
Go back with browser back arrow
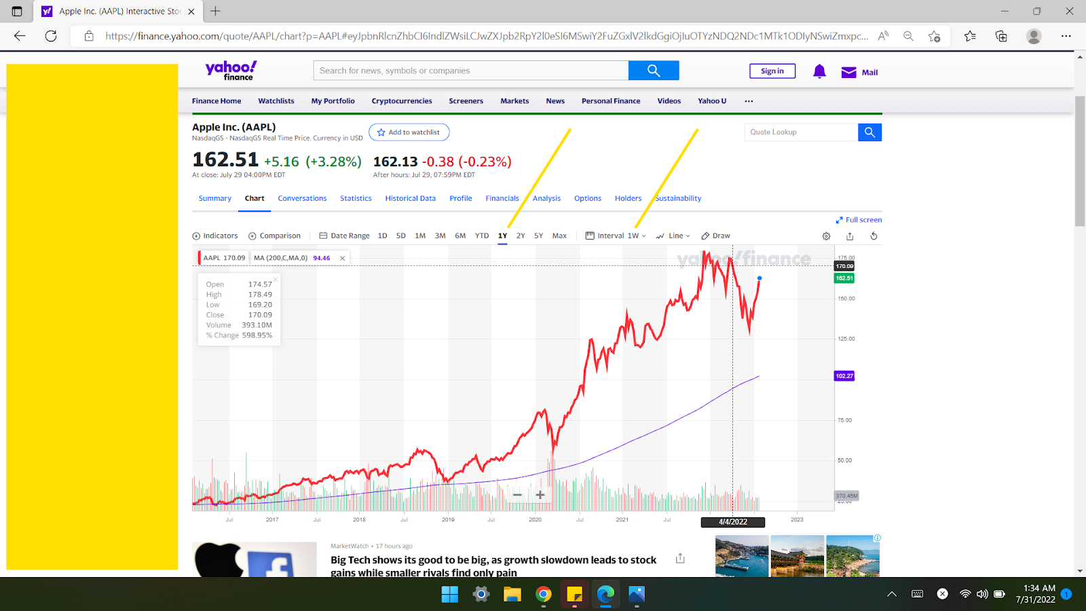coord(20,36)
